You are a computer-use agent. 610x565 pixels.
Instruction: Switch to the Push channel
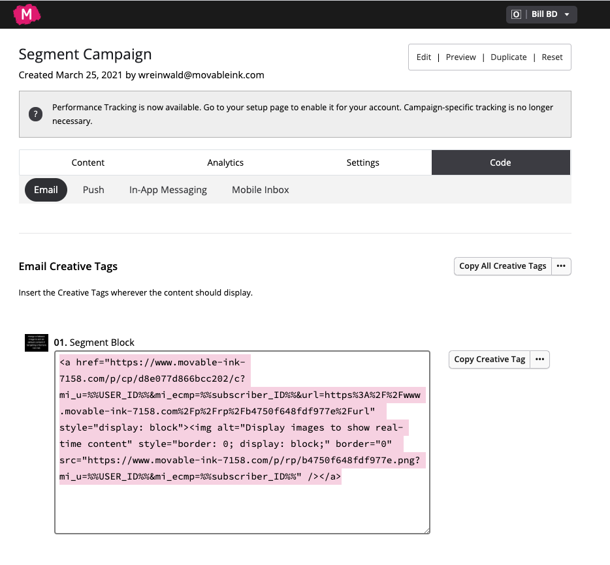click(x=93, y=190)
